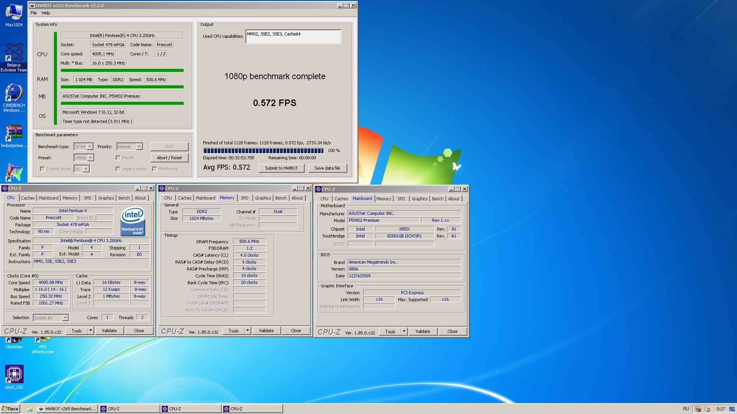Click the 0.572 FPS result text

tap(275, 103)
